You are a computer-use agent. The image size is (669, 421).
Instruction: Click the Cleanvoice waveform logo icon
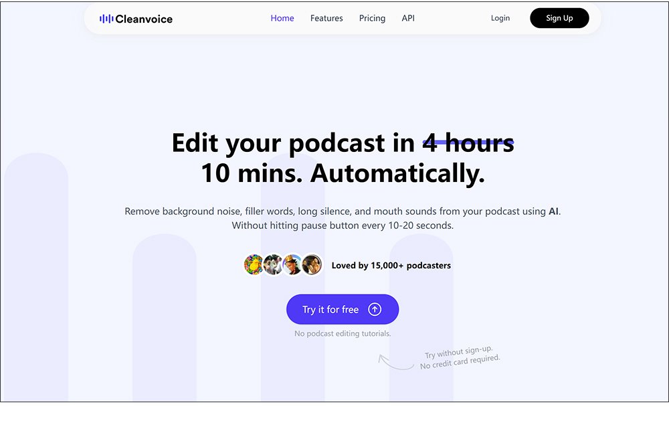(106, 18)
